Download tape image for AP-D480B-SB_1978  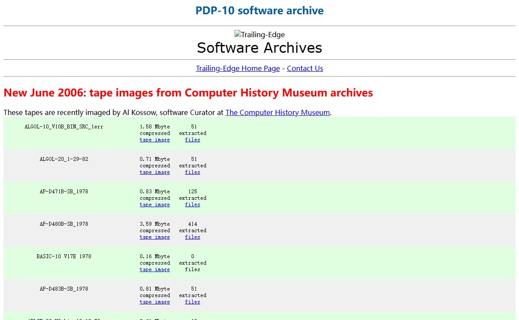pos(155,237)
